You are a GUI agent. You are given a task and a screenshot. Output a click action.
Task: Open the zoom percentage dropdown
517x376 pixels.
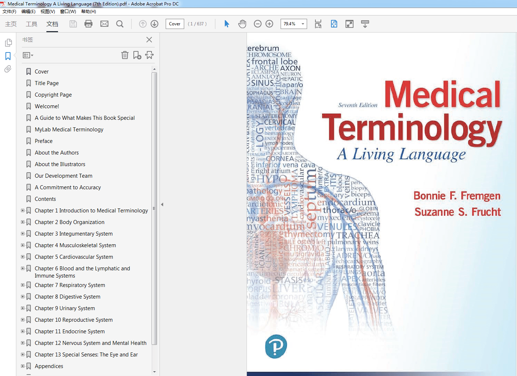(303, 24)
